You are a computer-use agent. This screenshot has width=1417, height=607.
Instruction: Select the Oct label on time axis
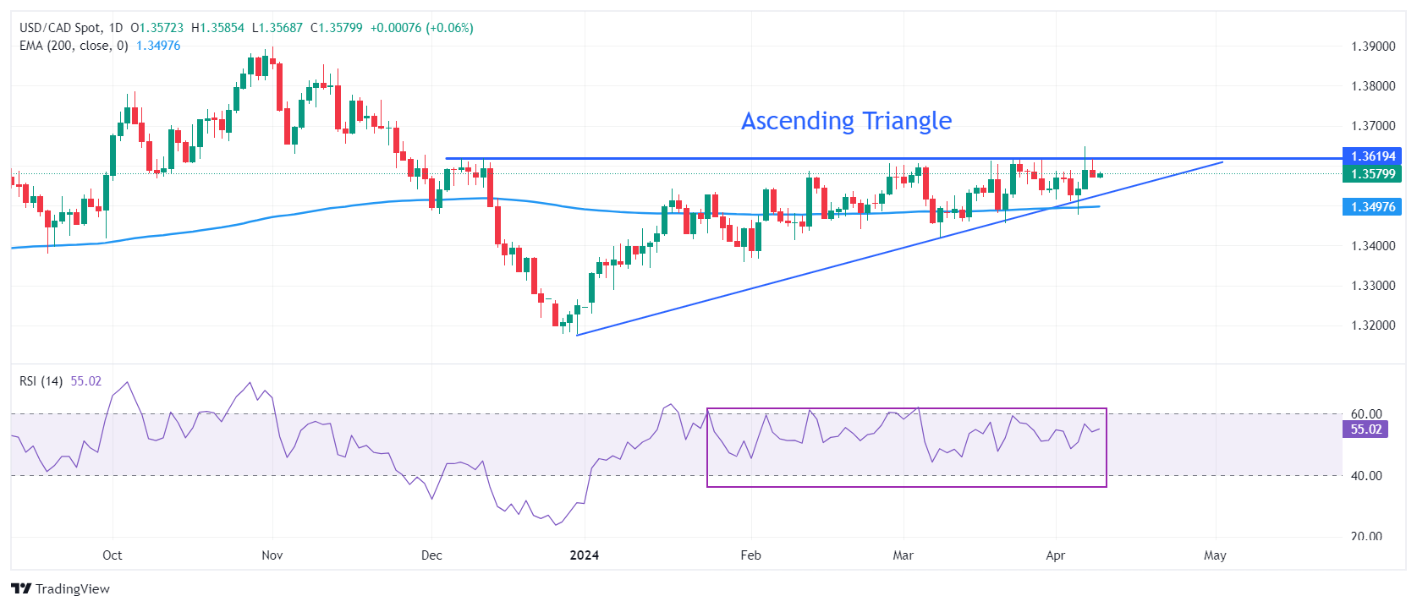(112, 555)
